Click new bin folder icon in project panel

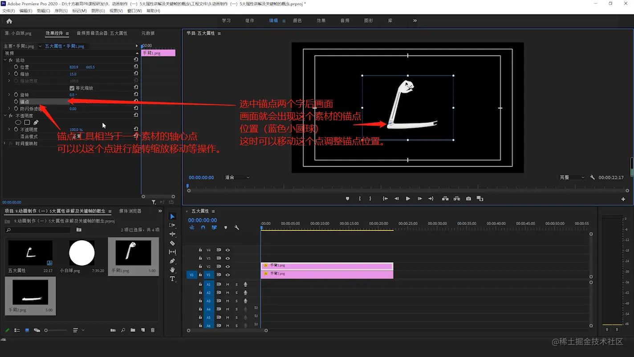pos(133,330)
